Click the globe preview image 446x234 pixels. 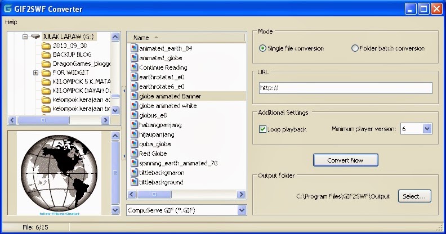point(59,173)
